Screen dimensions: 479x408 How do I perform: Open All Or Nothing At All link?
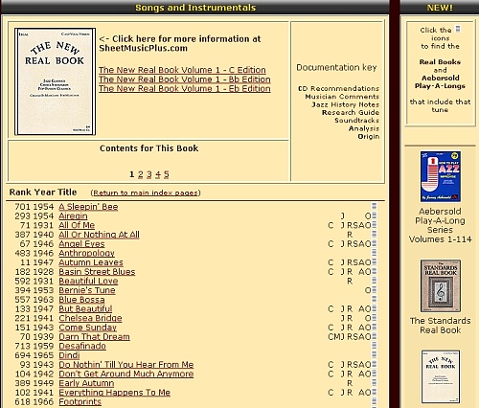99,235
